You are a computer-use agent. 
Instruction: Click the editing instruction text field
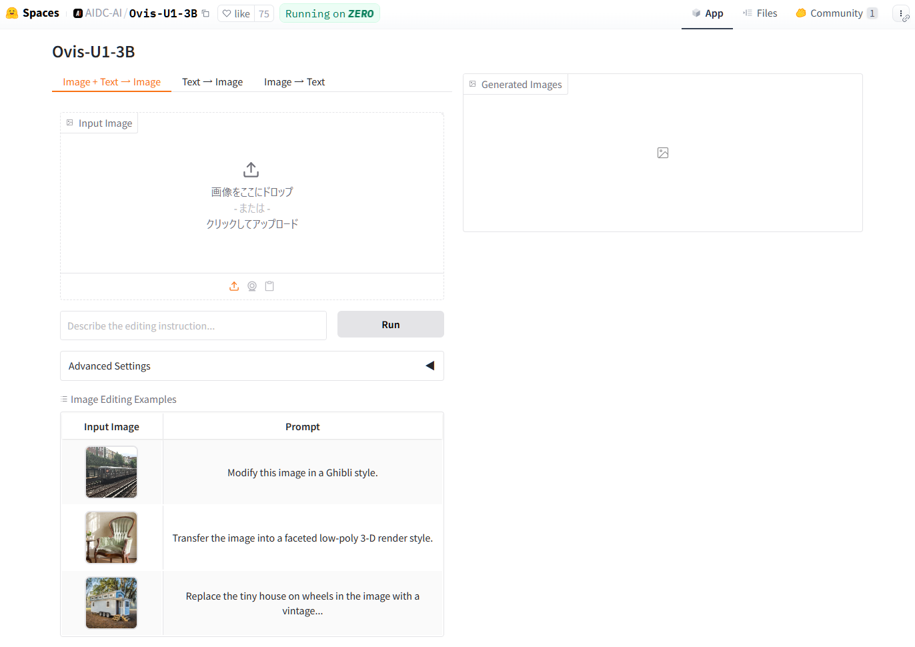coord(193,326)
